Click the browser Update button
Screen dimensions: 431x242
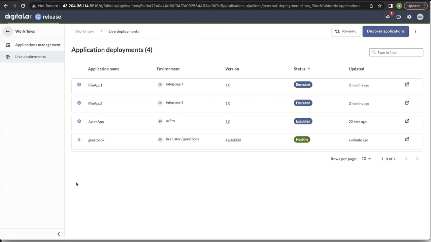pyautogui.click(x=413, y=6)
